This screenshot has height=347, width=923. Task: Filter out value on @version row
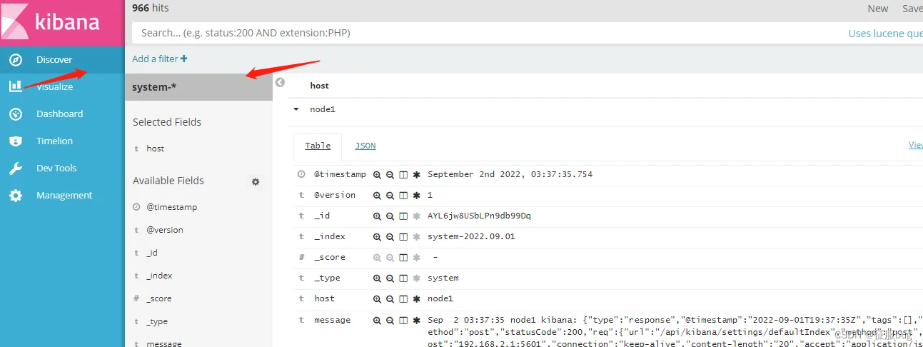click(x=390, y=195)
